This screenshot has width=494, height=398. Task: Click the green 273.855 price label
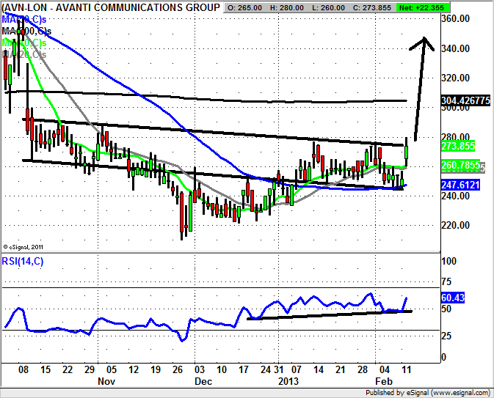(x=458, y=146)
